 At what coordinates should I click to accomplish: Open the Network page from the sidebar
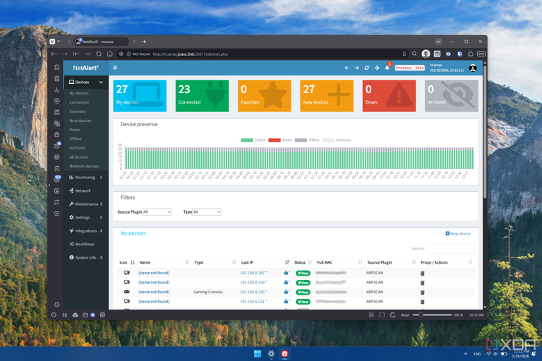[83, 190]
